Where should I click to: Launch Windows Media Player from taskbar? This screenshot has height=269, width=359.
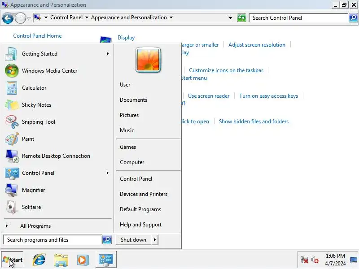[83, 260]
